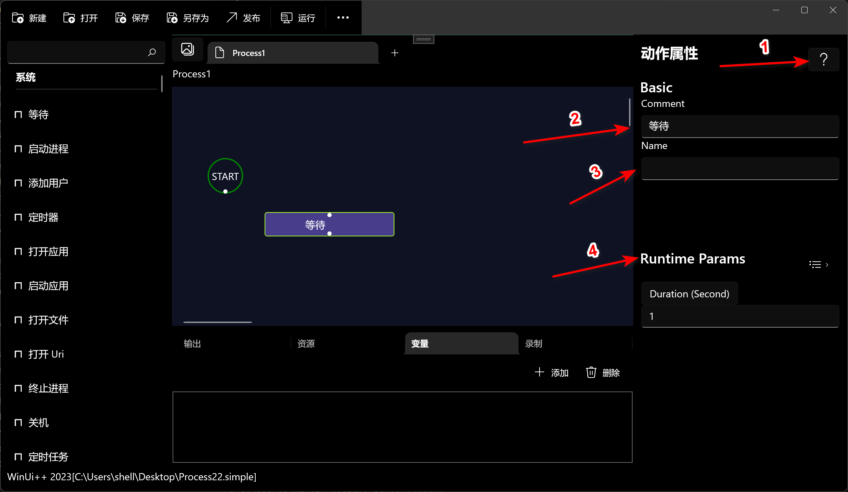
Task: Click the 另存为 (Save As) icon
Action: tap(172, 18)
